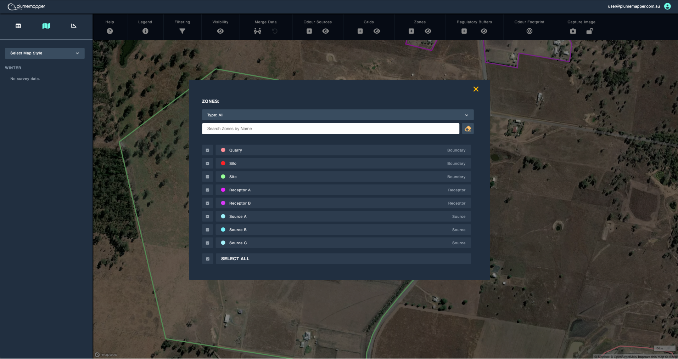Open the user account avatar icon

click(667, 6)
